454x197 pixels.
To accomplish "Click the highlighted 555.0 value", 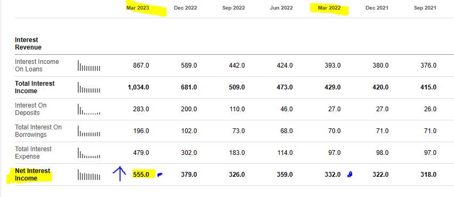I will click(141, 175).
